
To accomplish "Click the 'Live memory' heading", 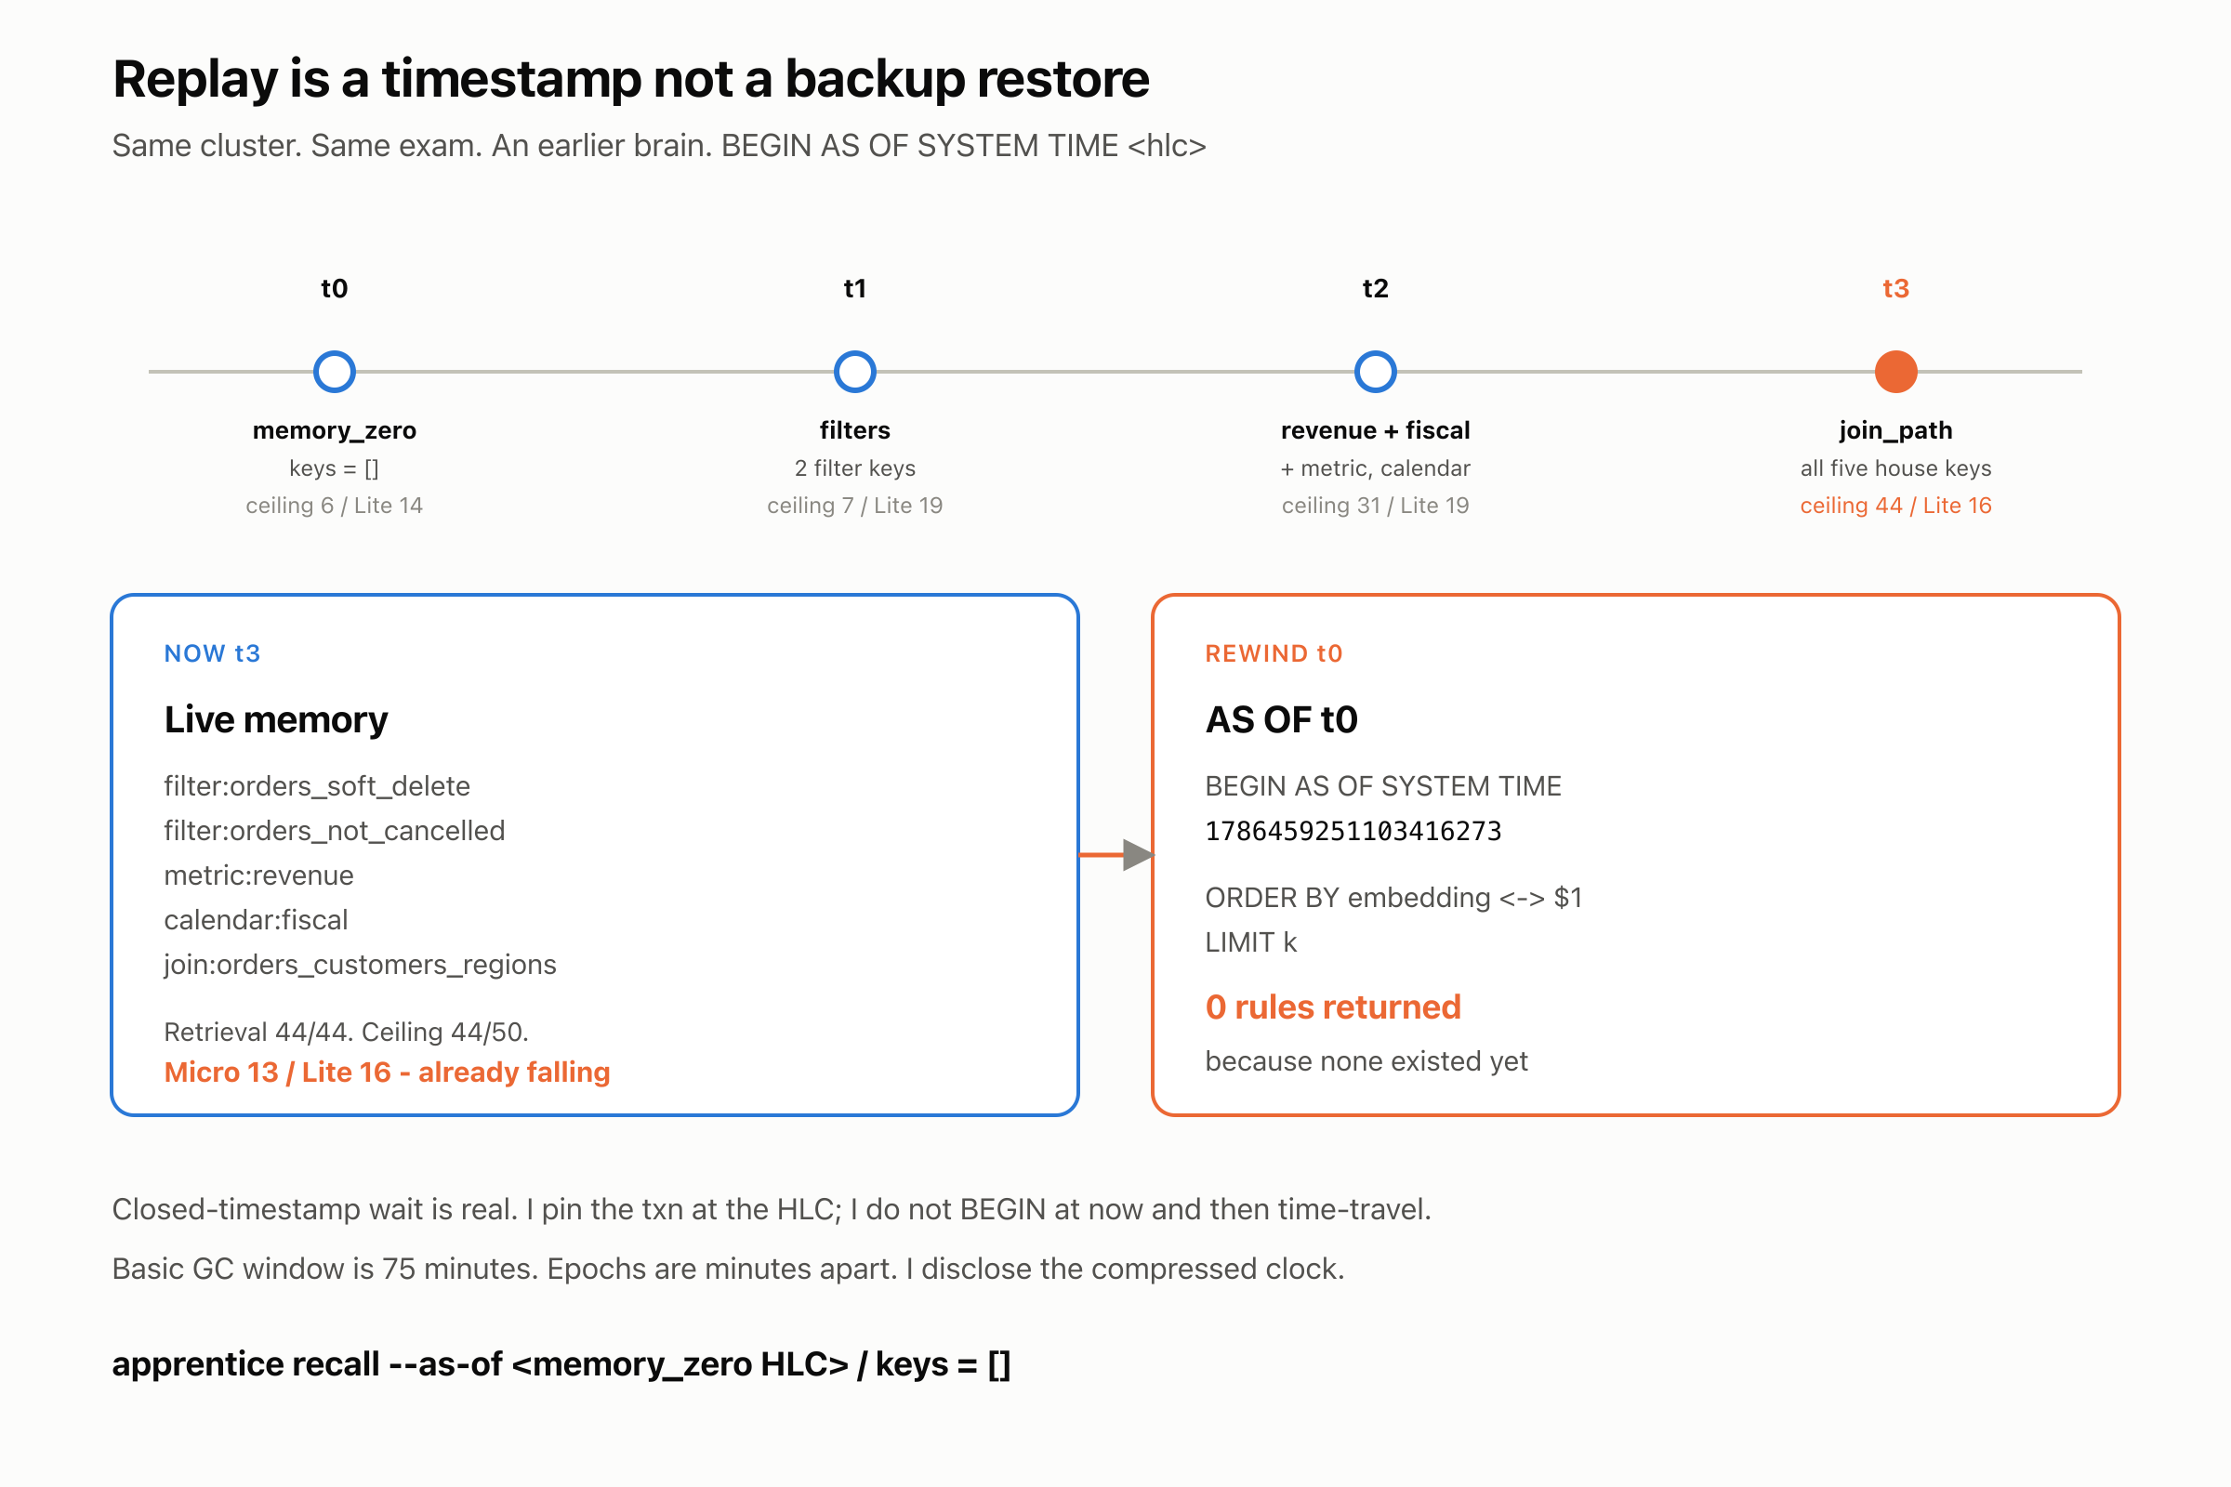I will [276, 719].
